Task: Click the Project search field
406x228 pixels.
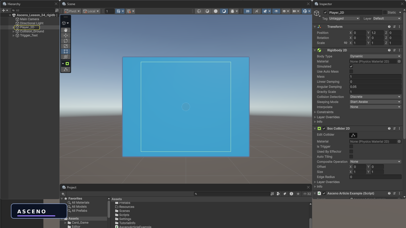Action: (x=232, y=194)
